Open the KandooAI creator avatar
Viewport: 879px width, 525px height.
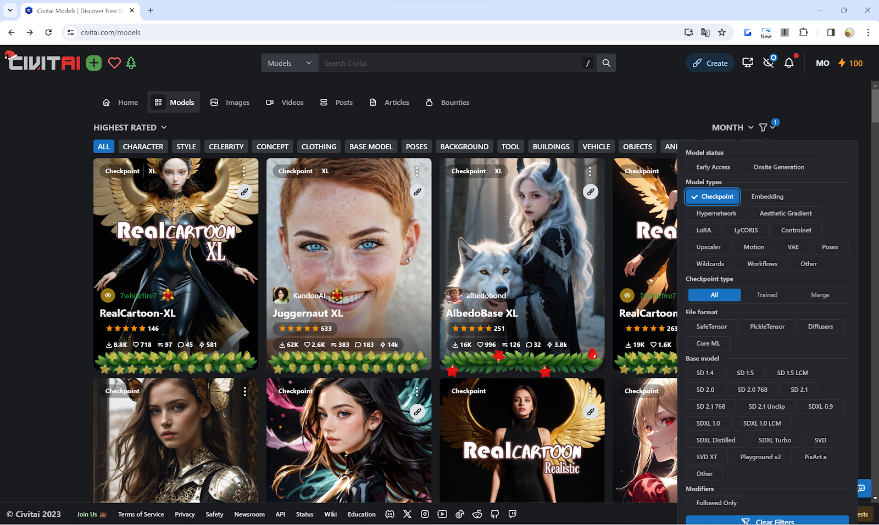pos(281,295)
